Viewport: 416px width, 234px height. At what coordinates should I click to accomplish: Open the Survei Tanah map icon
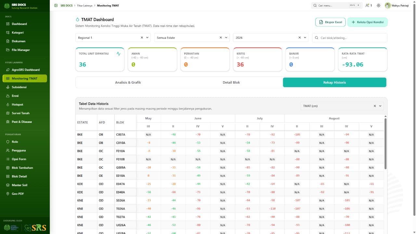[8, 113]
